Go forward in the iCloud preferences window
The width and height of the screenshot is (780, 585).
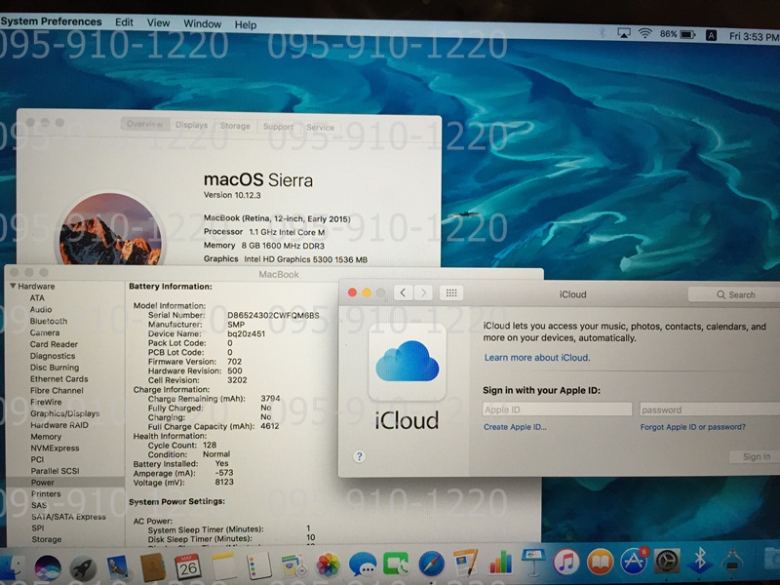[x=423, y=292]
